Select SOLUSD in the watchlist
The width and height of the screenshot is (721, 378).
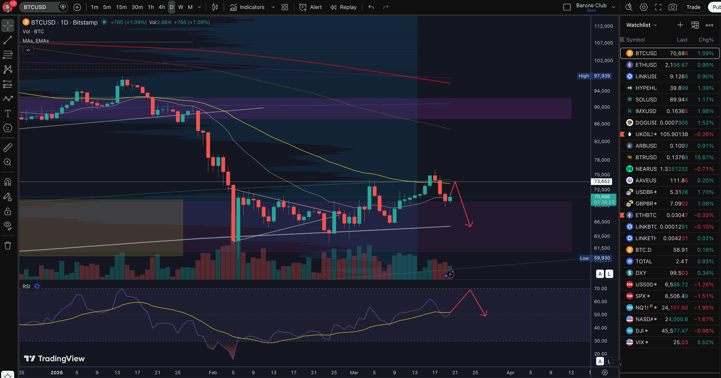(646, 99)
